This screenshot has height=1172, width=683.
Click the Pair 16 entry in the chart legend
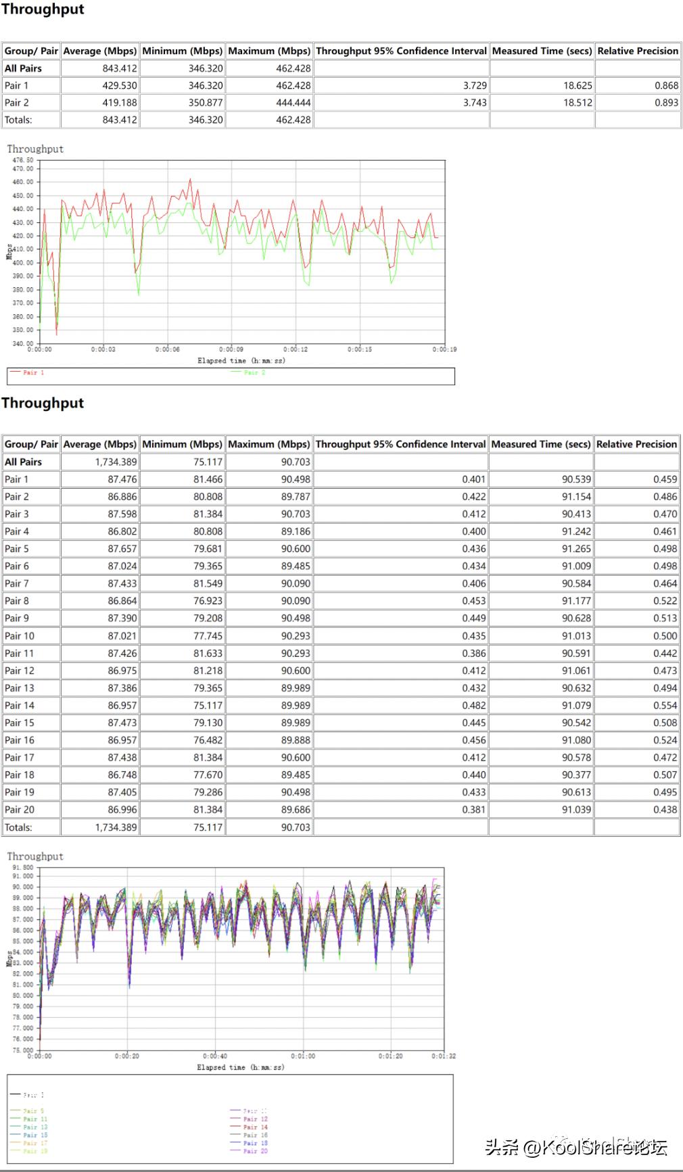click(x=250, y=1136)
